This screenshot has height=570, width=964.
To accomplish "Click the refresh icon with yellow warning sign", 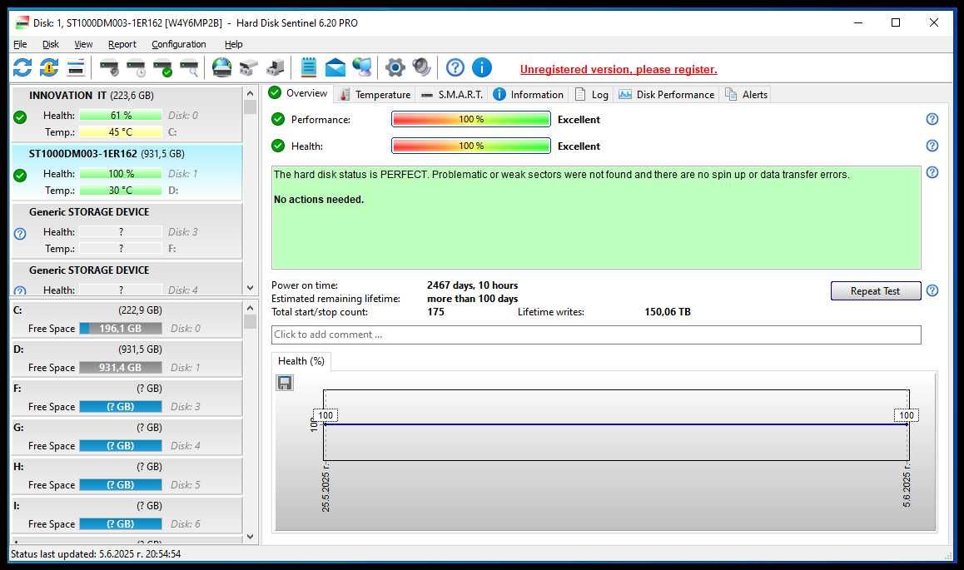I will [x=49, y=67].
